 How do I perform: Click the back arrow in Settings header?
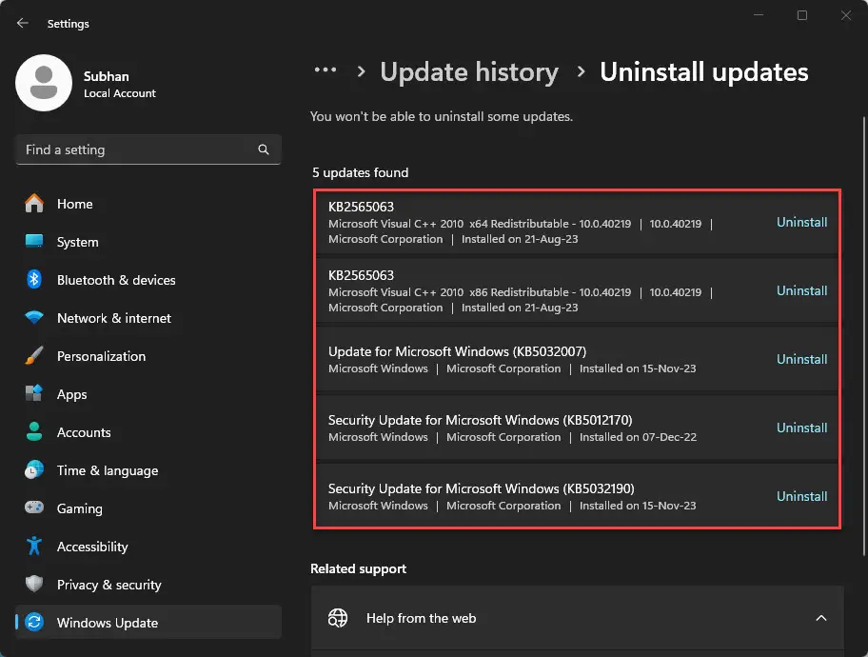coord(23,23)
